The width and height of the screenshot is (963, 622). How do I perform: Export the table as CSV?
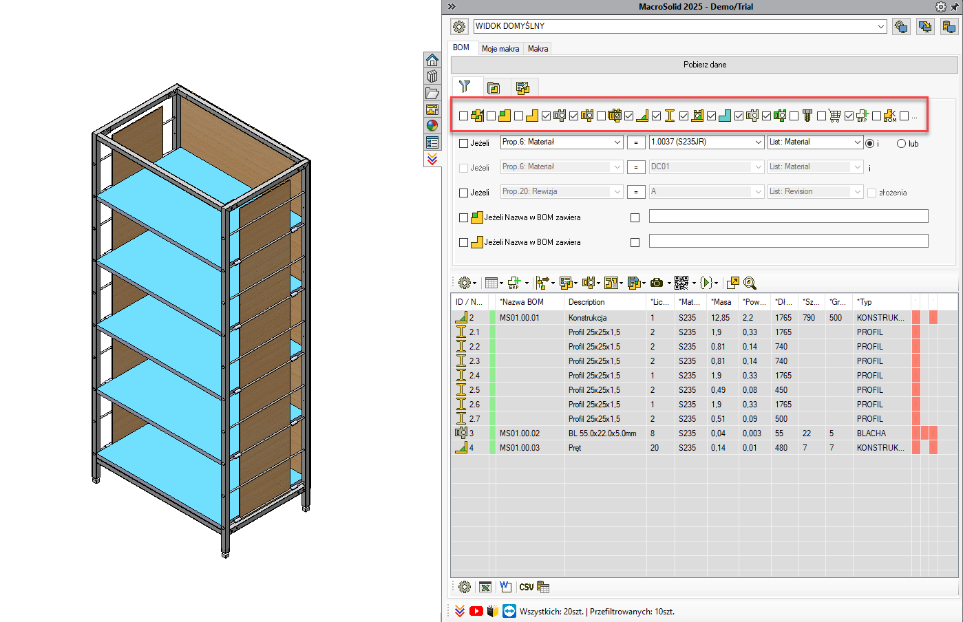[527, 587]
